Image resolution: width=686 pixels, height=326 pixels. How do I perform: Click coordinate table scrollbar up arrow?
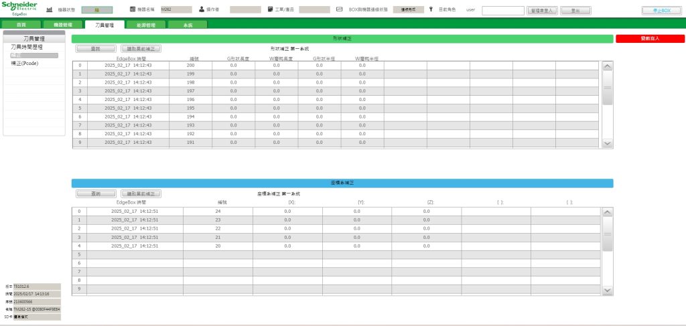click(607, 212)
